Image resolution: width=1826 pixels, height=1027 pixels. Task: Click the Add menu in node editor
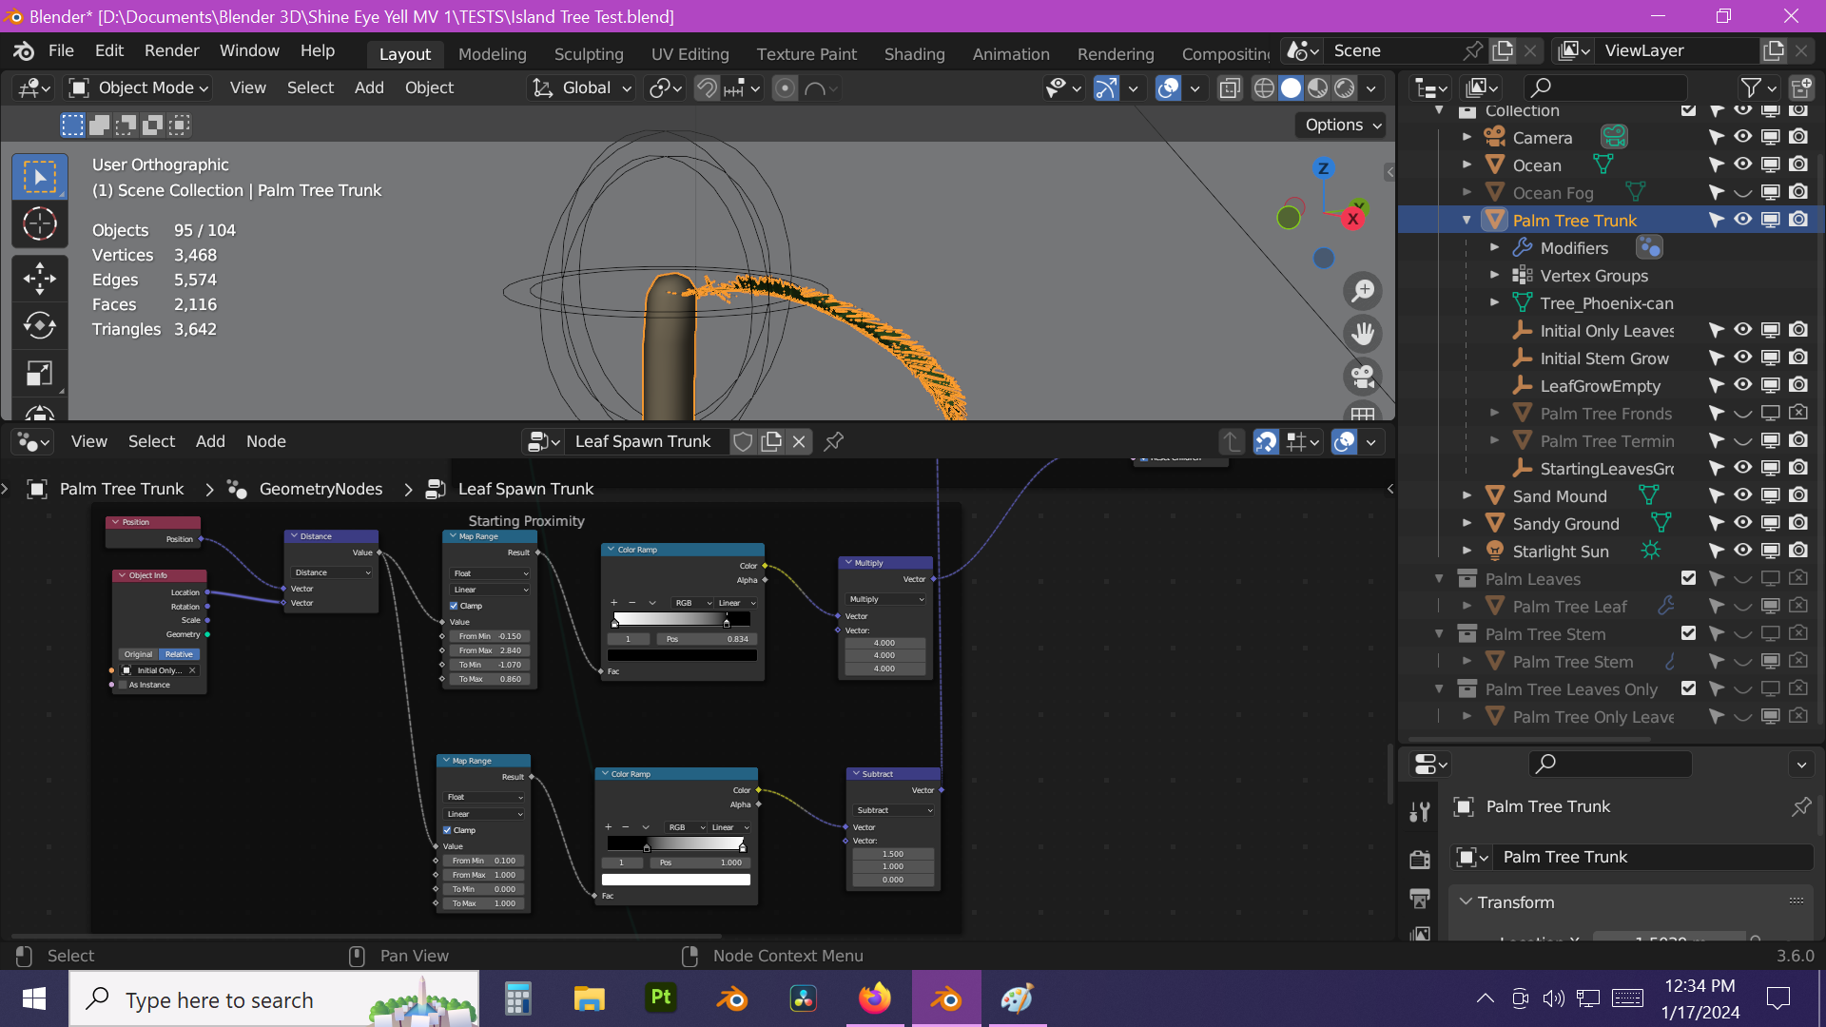[209, 441]
